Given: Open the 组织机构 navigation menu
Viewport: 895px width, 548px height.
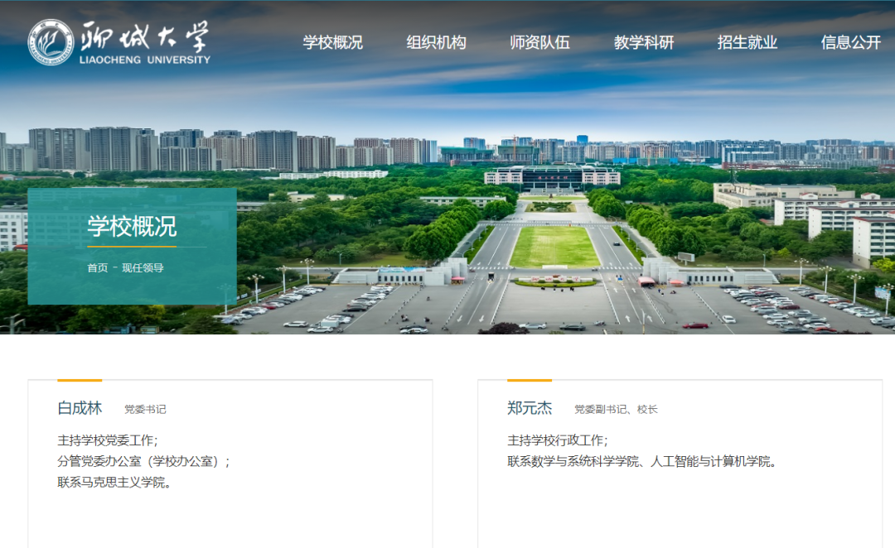Looking at the screenshot, I should coord(436,43).
